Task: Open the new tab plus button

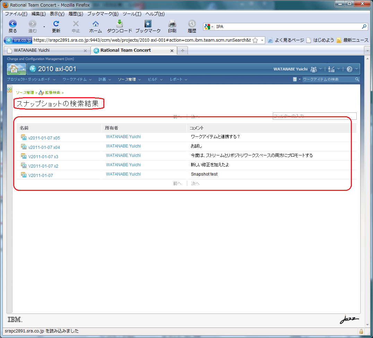Action: (183, 51)
